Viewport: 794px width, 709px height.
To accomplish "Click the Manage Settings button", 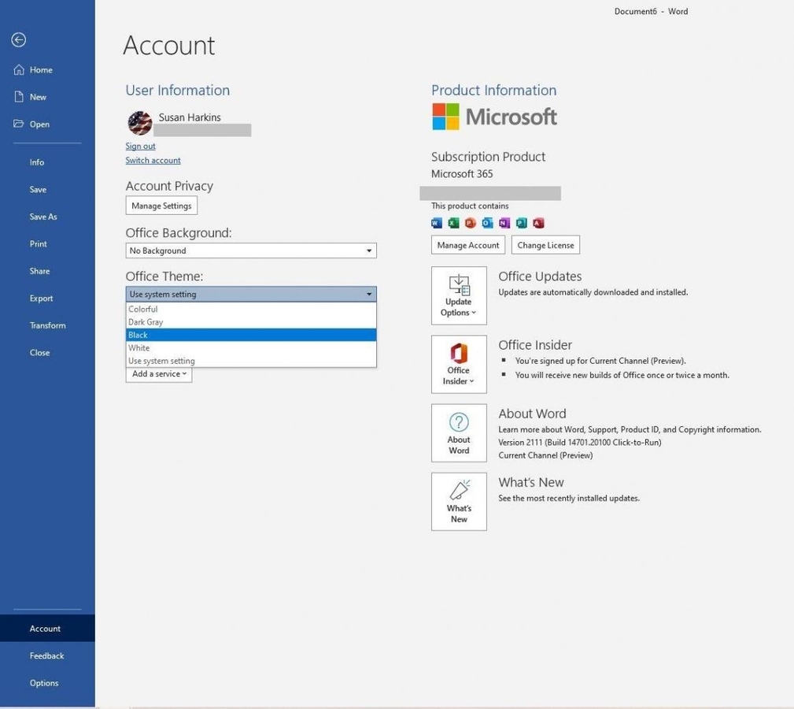I will point(161,206).
